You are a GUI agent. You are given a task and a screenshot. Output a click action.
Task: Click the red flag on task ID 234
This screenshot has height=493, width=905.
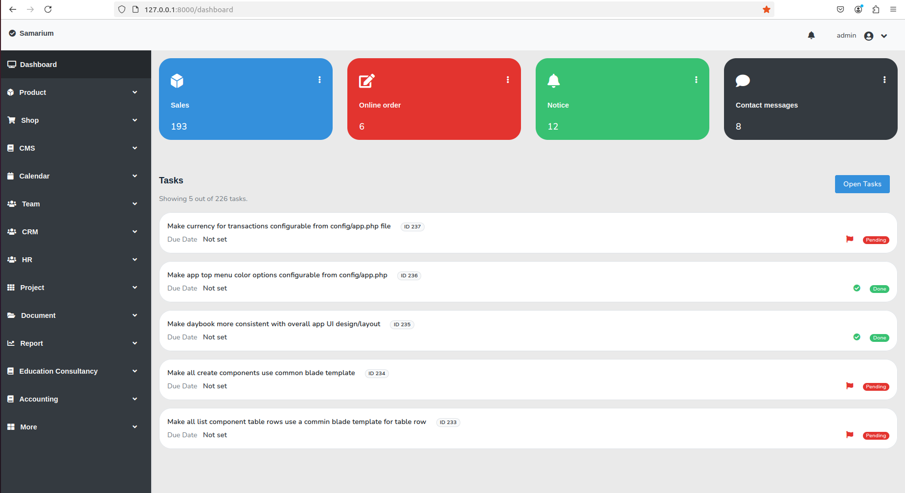850,386
